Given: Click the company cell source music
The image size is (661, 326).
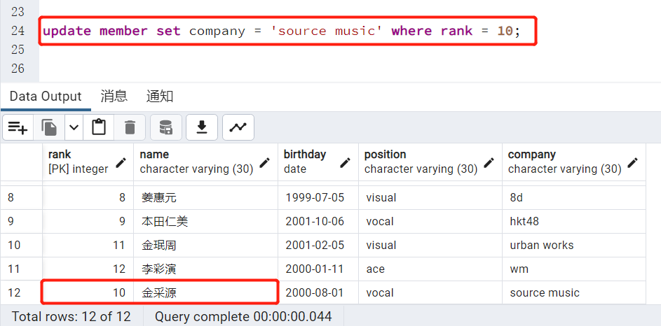Looking at the screenshot, I should click(x=574, y=292).
